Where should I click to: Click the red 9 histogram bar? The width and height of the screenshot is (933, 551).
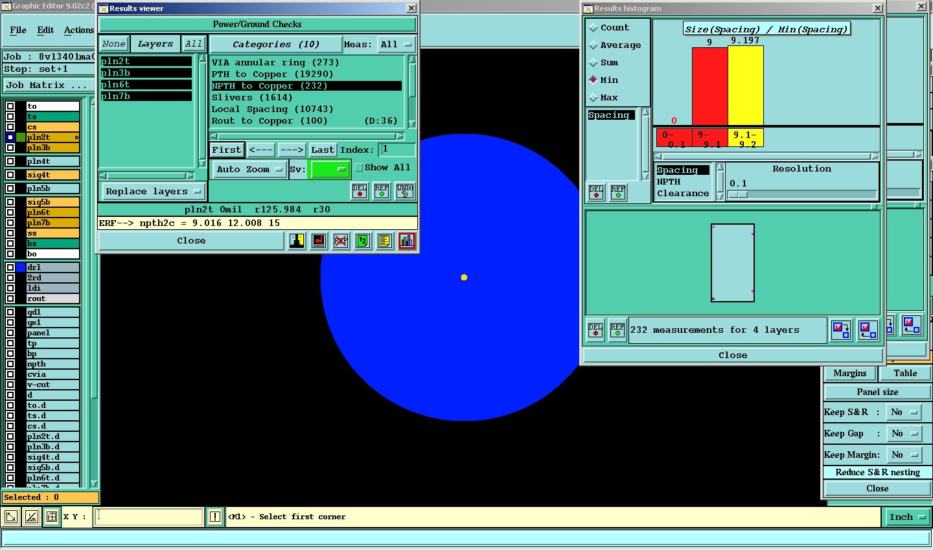pos(710,86)
